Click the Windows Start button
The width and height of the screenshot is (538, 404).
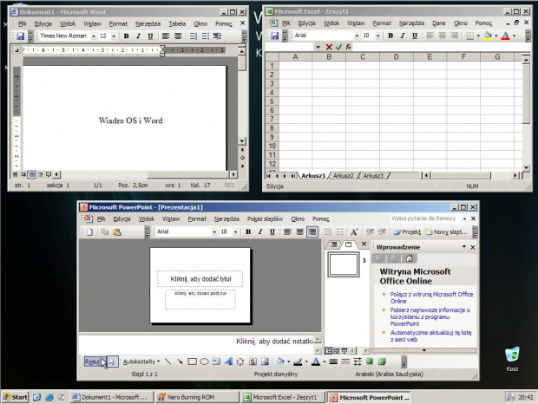coord(15,397)
